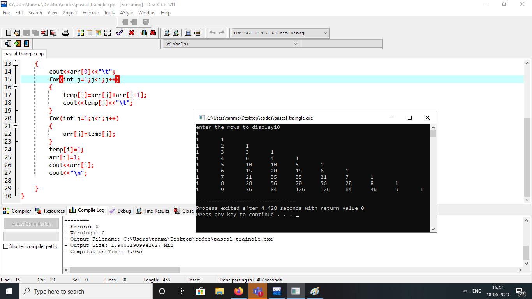Open the TDM-GCC compiler configuration dropdown
The width and height of the screenshot is (532, 299).
326,33
